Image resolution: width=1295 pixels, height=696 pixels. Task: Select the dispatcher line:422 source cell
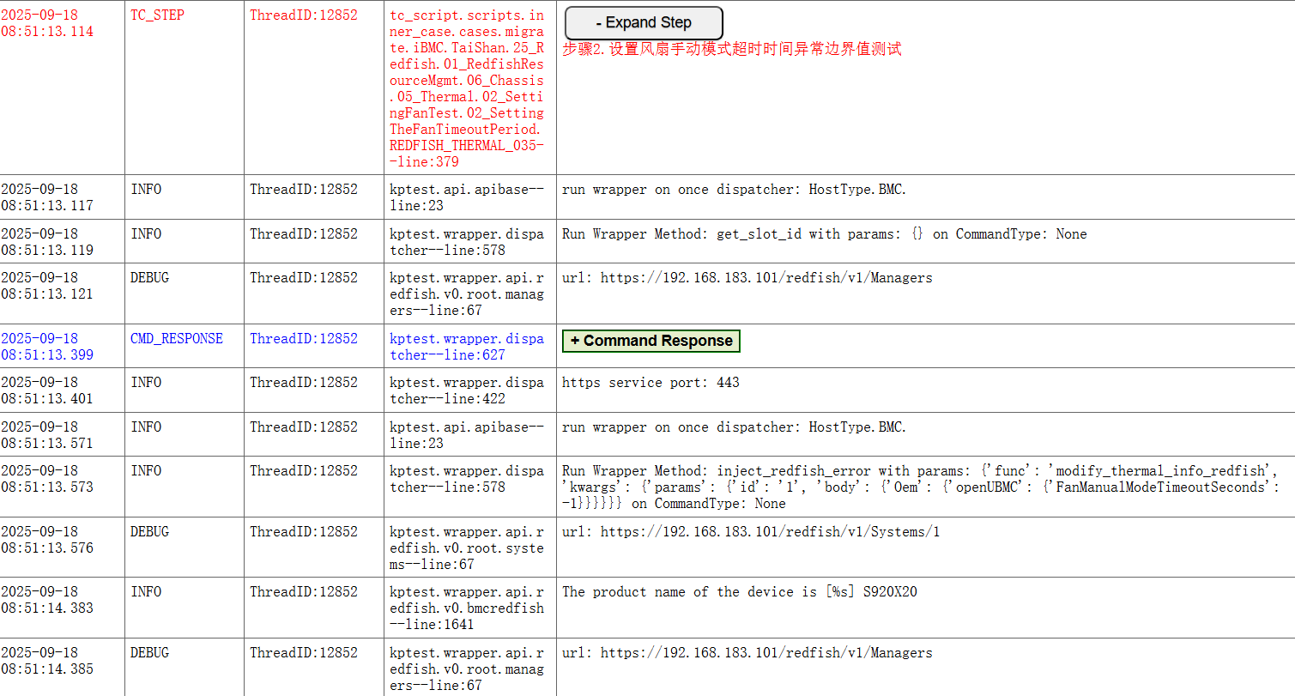(467, 390)
